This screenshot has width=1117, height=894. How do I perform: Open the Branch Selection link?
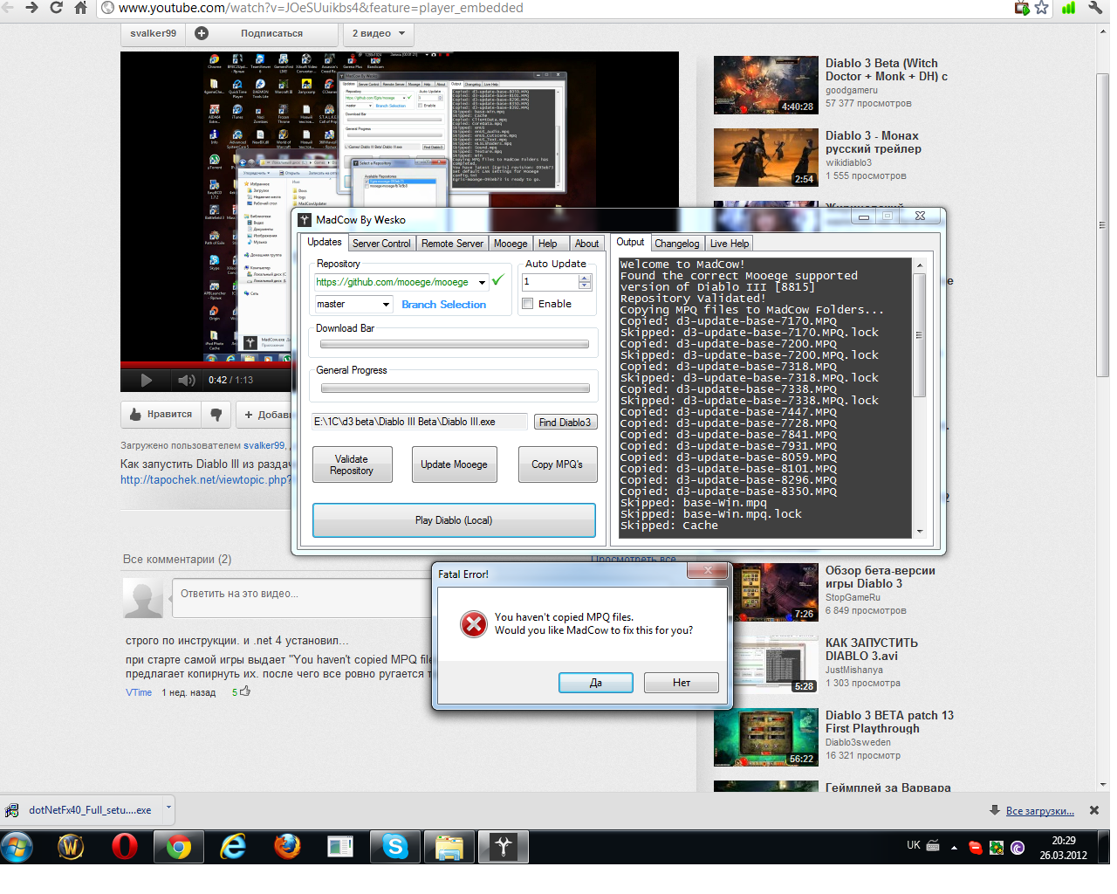tap(443, 305)
